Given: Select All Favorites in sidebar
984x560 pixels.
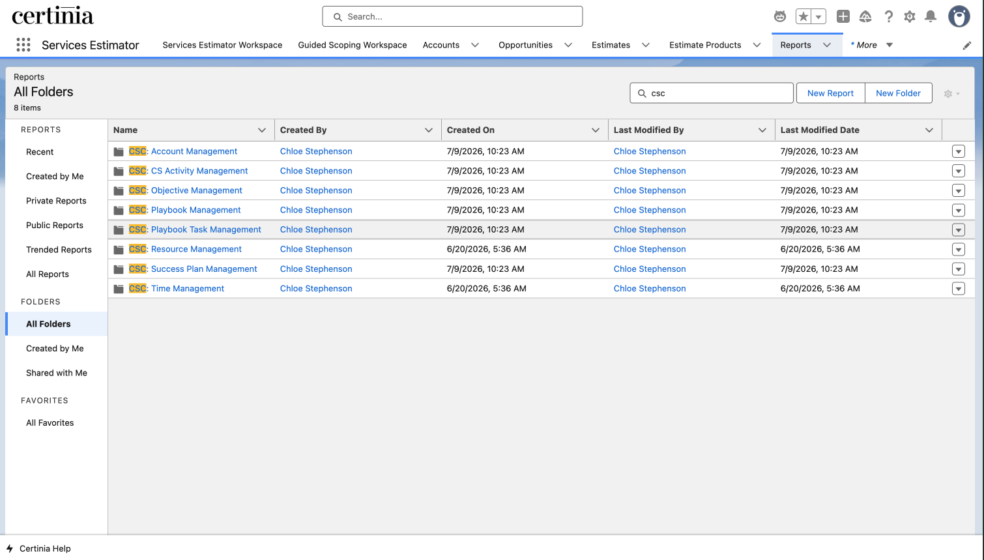Looking at the screenshot, I should click(50, 422).
